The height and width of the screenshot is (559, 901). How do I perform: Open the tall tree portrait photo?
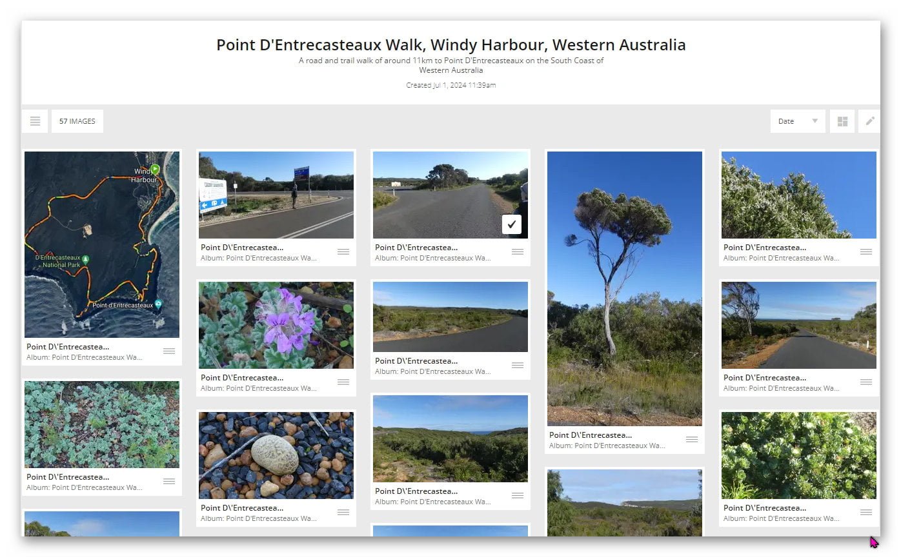click(x=625, y=288)
